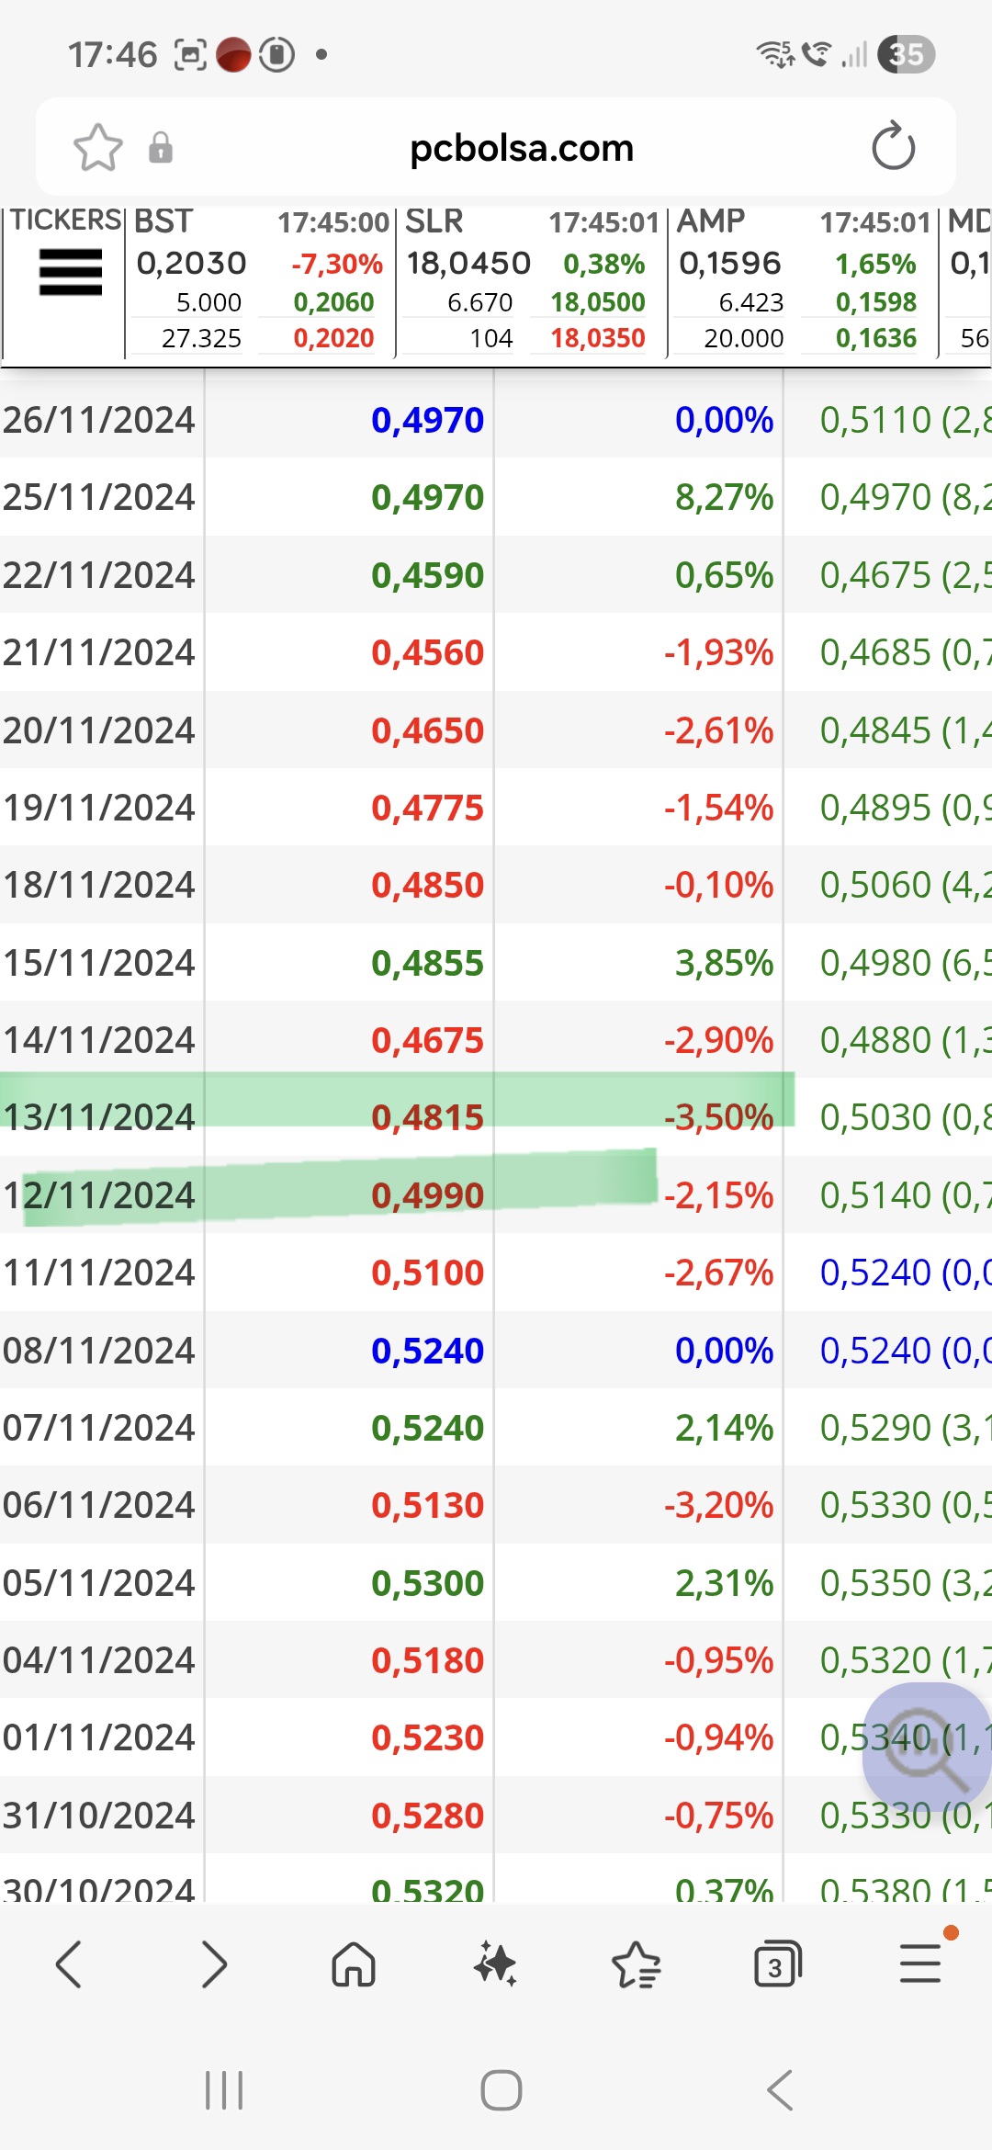This screenshot has width=992, height=2150.
Task: Reload the page with refresh icon
Action: pos(893,148)
